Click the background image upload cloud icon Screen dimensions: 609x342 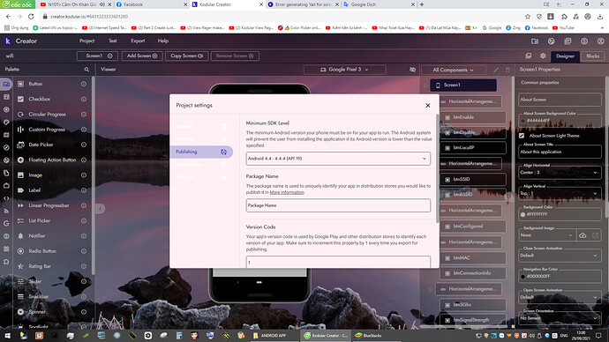(583, 235)
